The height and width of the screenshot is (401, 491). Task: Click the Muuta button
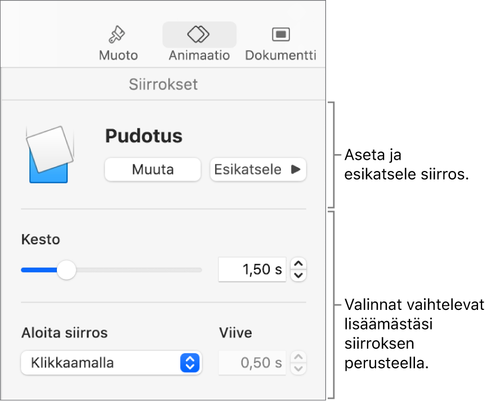coord(153,169)
